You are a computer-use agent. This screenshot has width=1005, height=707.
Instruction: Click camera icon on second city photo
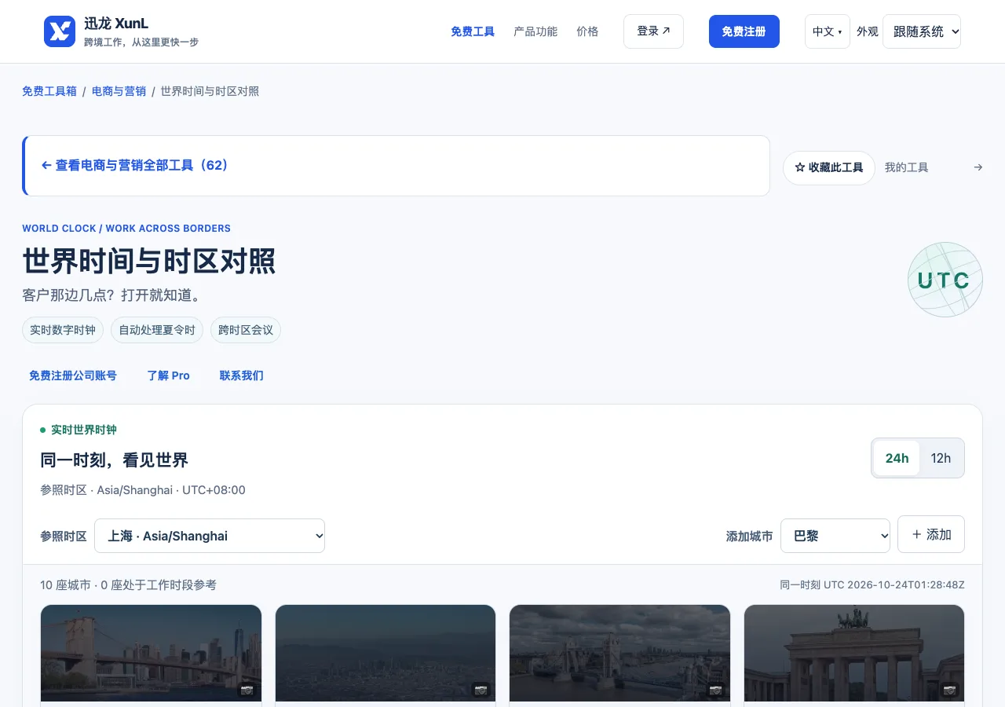pos(481,690)
